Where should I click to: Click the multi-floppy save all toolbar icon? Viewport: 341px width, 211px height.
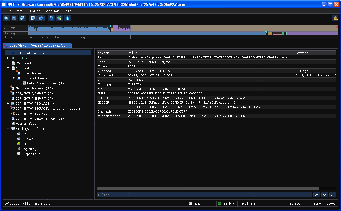point(22,18)
